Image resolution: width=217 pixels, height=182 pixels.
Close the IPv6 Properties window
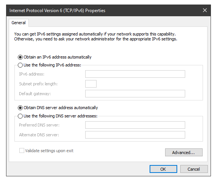[x=205, y=10]
